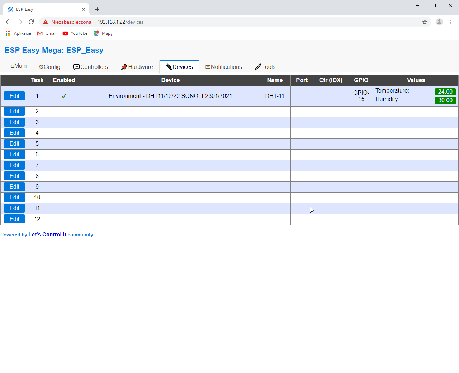Click the Name column header
The image size is (459, 373).
(275, 80)
